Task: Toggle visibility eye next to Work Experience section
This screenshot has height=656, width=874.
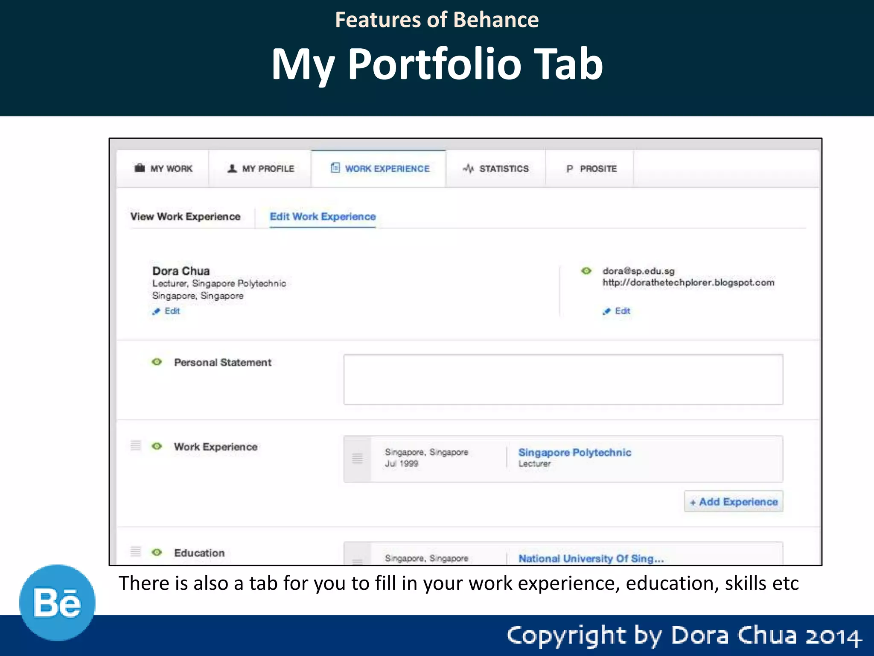Action: [157, 446]
